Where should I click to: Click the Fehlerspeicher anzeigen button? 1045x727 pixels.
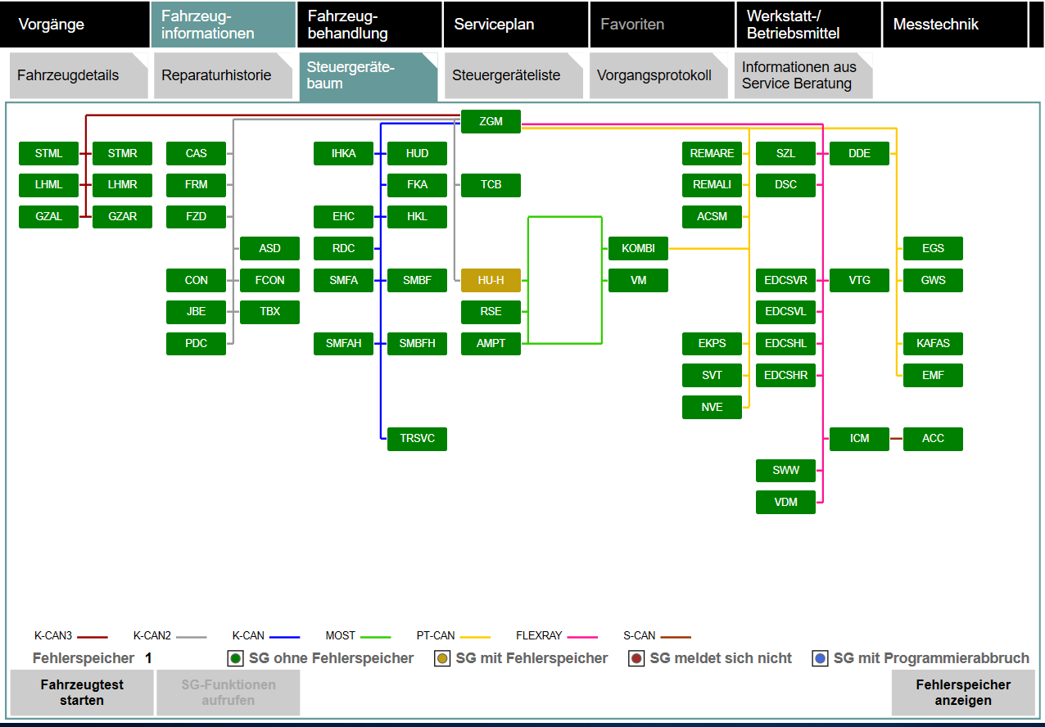(x=962, y=693)
